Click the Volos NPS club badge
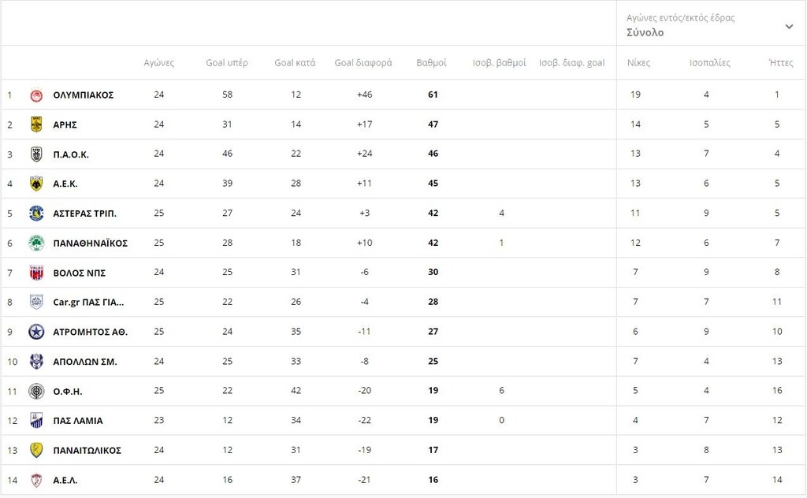Screen dimensions: 807x498 coord(36,273)
